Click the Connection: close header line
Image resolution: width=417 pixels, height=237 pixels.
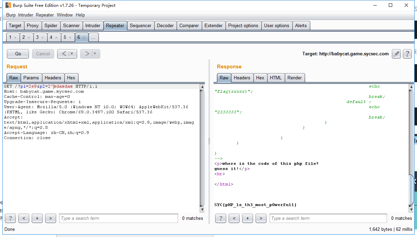(x=27, y=138)
